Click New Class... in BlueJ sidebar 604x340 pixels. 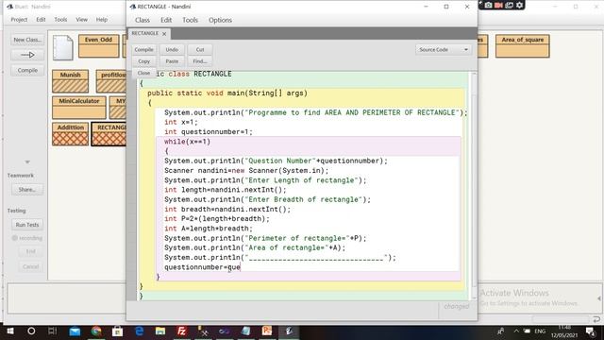pos(27,40)
